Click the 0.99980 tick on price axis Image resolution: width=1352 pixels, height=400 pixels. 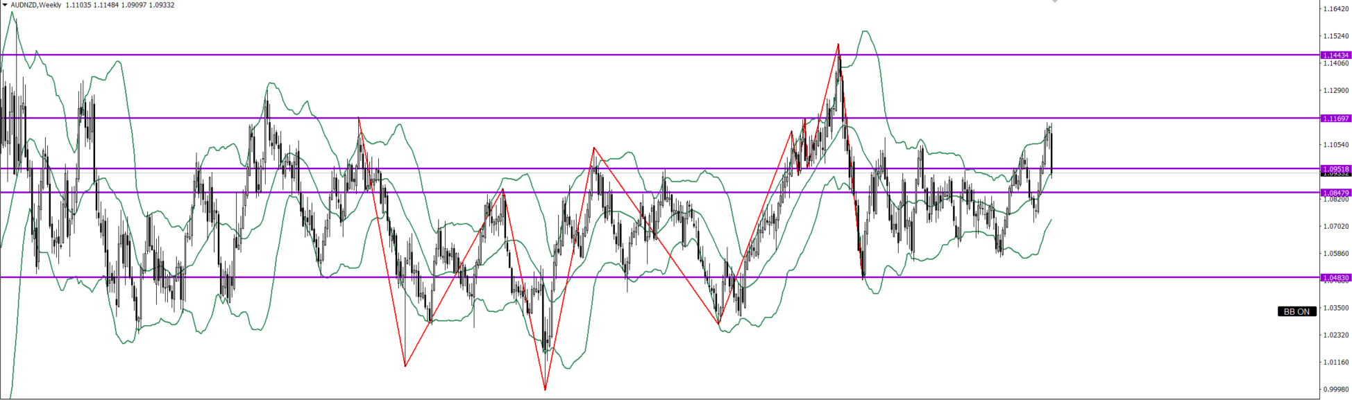[1335, 390]
